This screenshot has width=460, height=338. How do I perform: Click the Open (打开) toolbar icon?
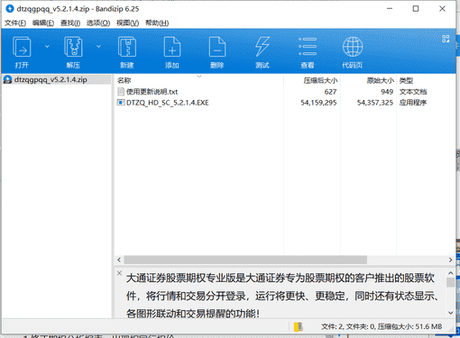(22, 47)
